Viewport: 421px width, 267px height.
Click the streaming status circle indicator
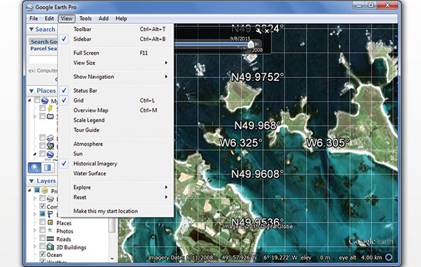click(388, 258)
